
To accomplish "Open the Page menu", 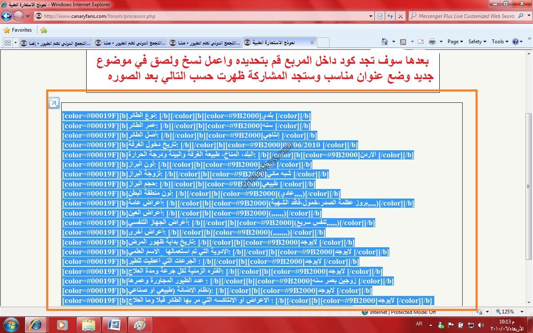I will pos(455,42).
